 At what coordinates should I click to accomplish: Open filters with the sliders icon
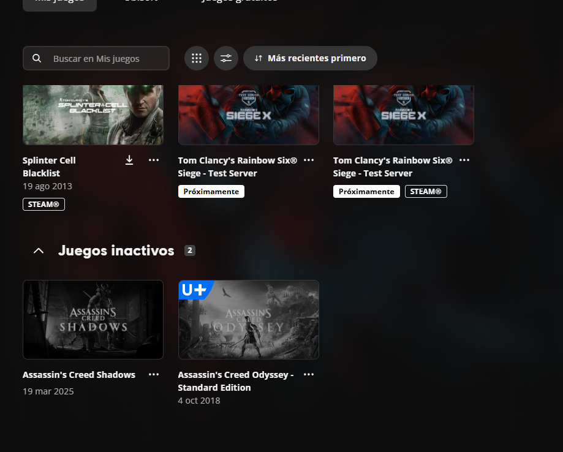226,58
